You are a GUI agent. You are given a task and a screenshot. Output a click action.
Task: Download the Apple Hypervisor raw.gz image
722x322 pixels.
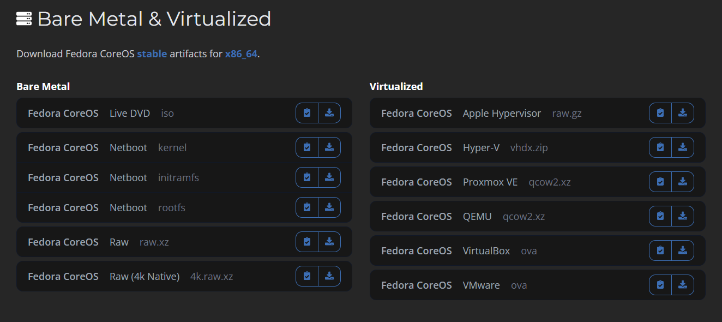click(683, 113)
